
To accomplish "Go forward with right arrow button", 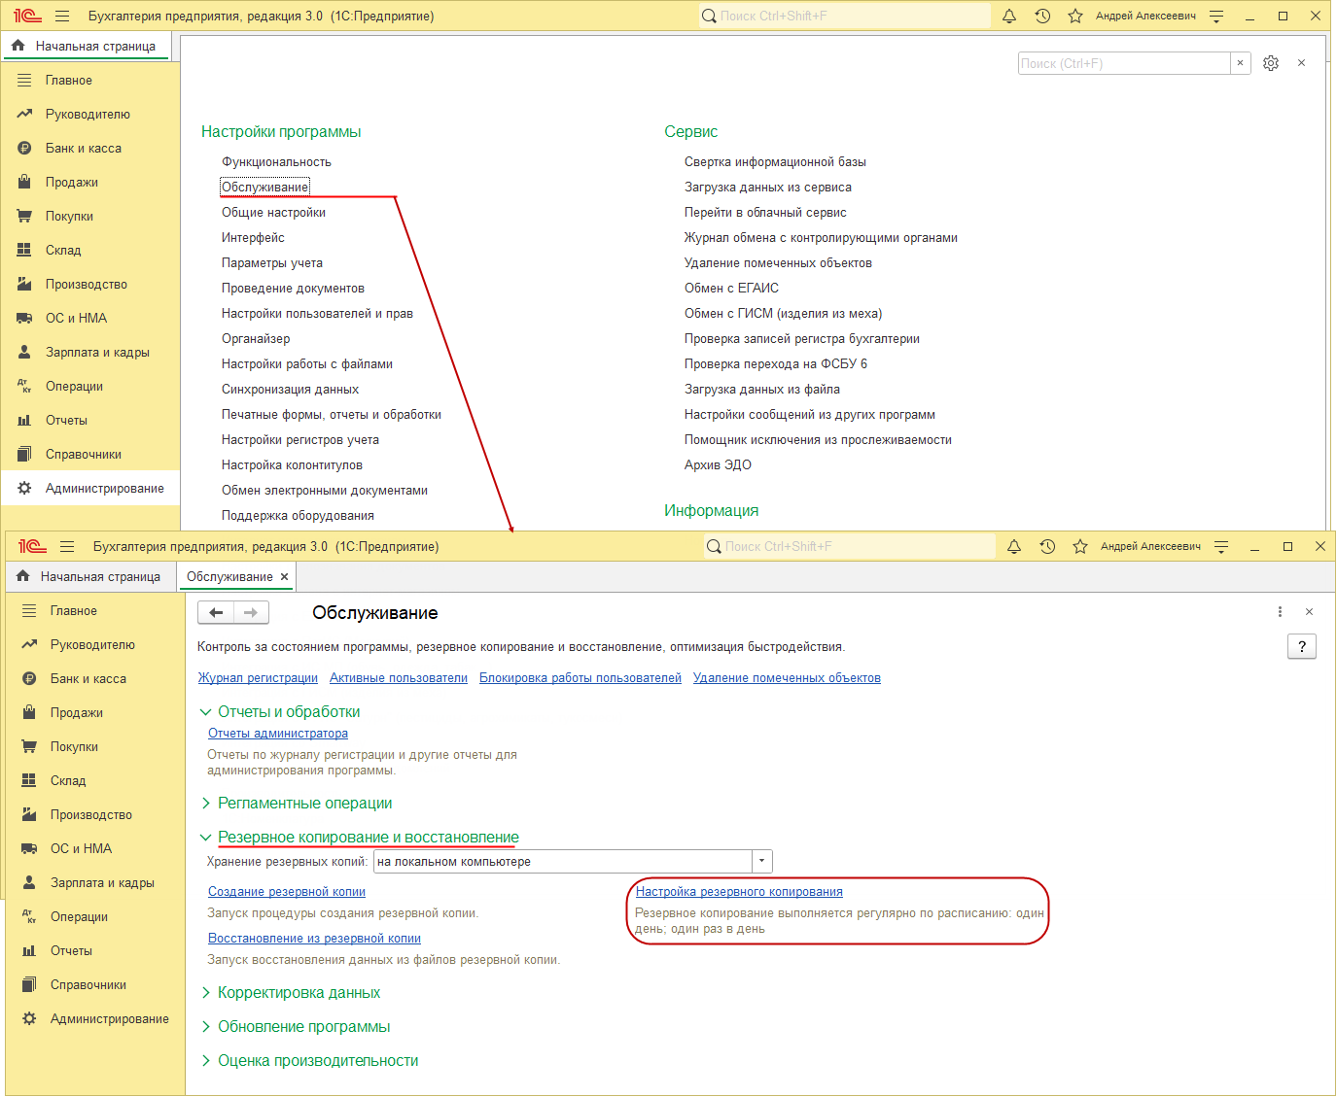I will (x=251, y=613).
